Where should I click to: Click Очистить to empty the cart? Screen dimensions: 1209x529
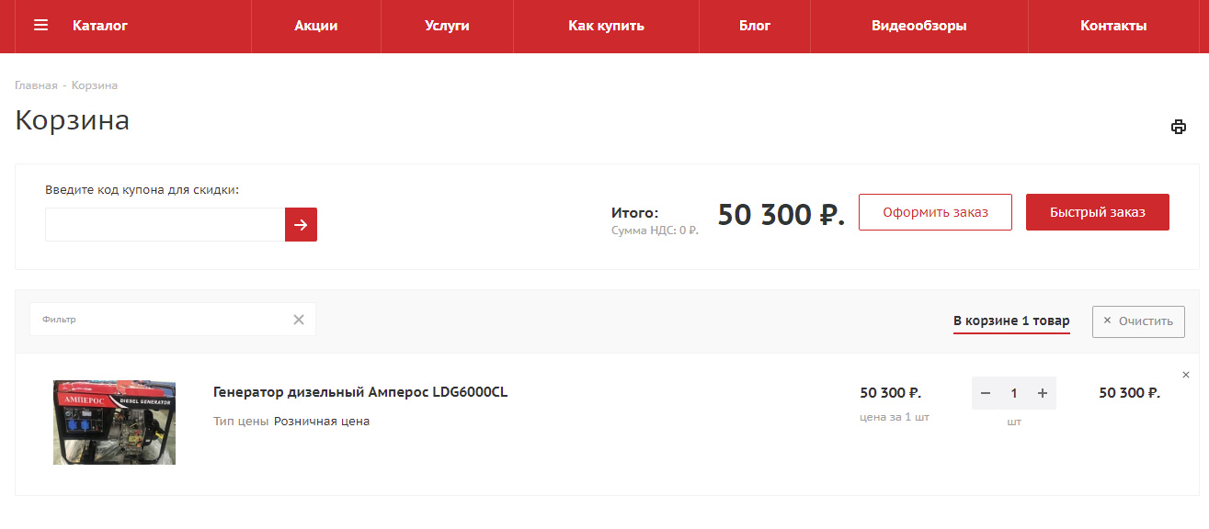1138,321
